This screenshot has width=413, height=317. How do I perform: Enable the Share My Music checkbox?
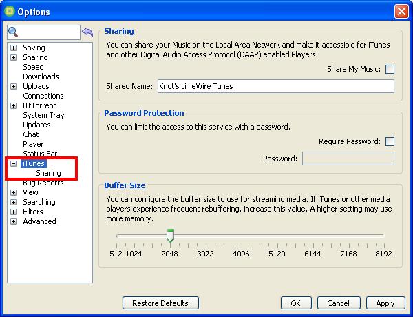click(390, 70)
